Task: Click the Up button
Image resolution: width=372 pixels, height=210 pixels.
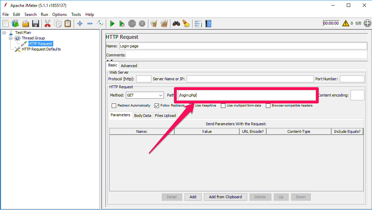Action: coord(281,197)
